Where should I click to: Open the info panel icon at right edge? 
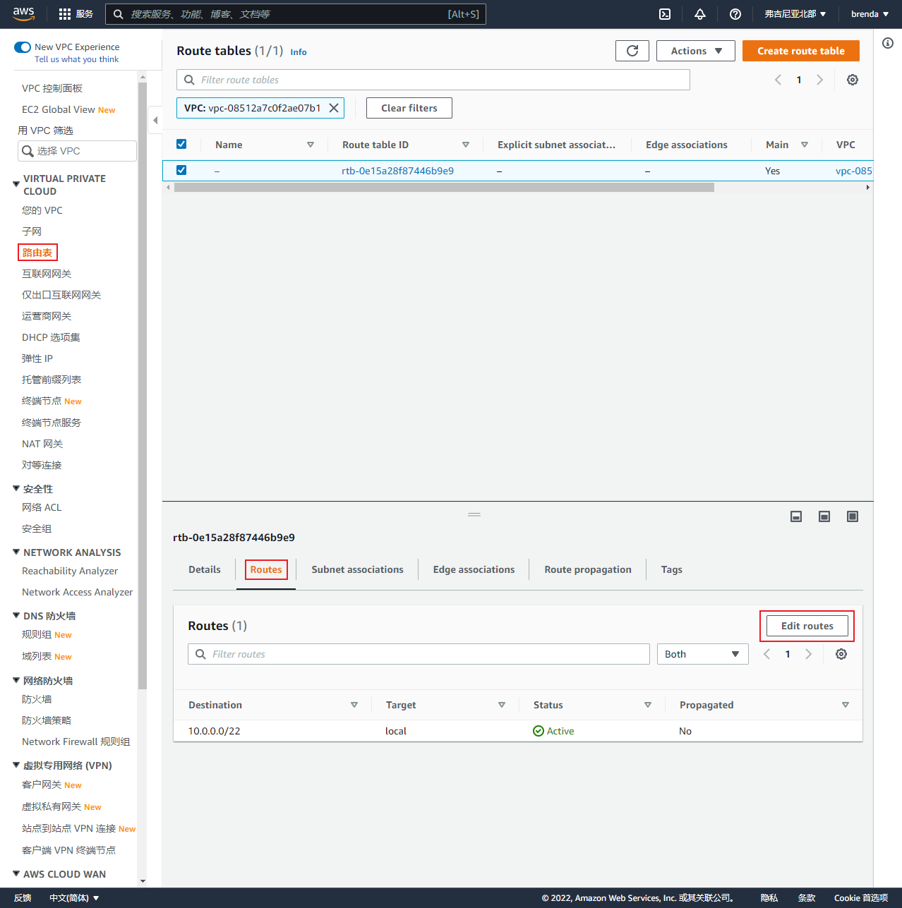888,43
